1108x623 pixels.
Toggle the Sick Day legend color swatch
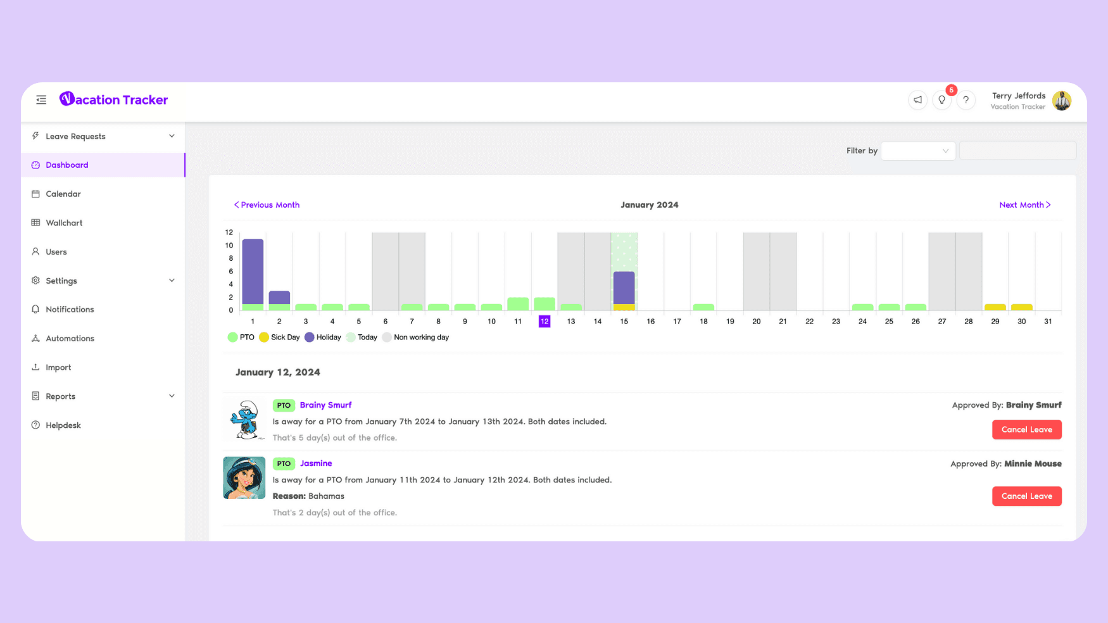click(264, 337)
